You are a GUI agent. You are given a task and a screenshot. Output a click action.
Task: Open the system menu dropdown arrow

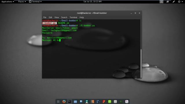tap(182, 2)
